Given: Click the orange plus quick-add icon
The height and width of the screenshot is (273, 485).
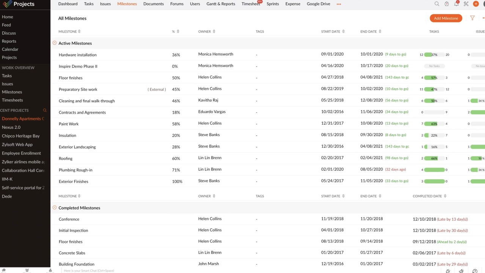Looking at the screenshot, I should (476, 4).
